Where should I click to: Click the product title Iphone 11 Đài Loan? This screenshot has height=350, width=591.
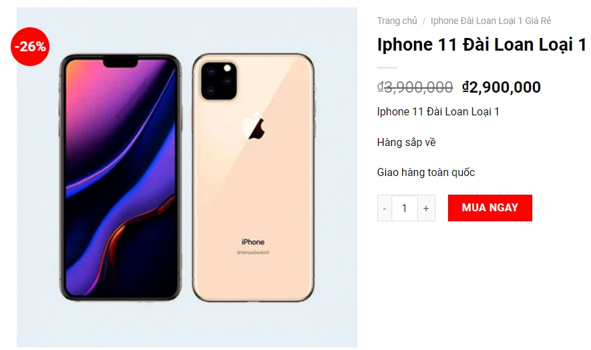[x=481, y=45]
